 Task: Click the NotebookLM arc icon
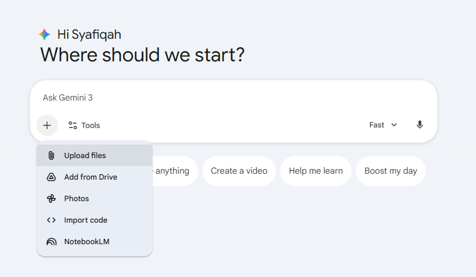51,242
